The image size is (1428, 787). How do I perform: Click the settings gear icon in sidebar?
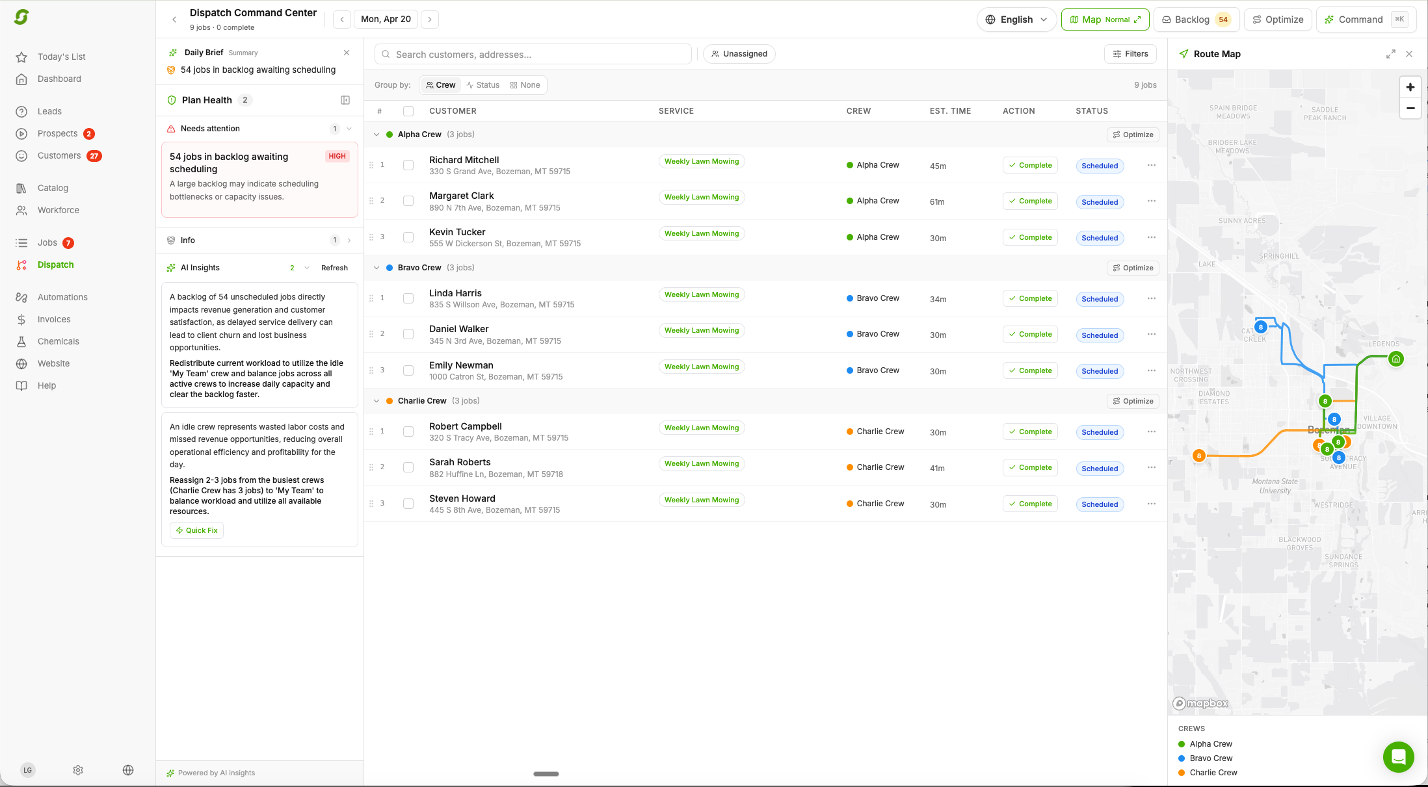(x=78, y=770)
